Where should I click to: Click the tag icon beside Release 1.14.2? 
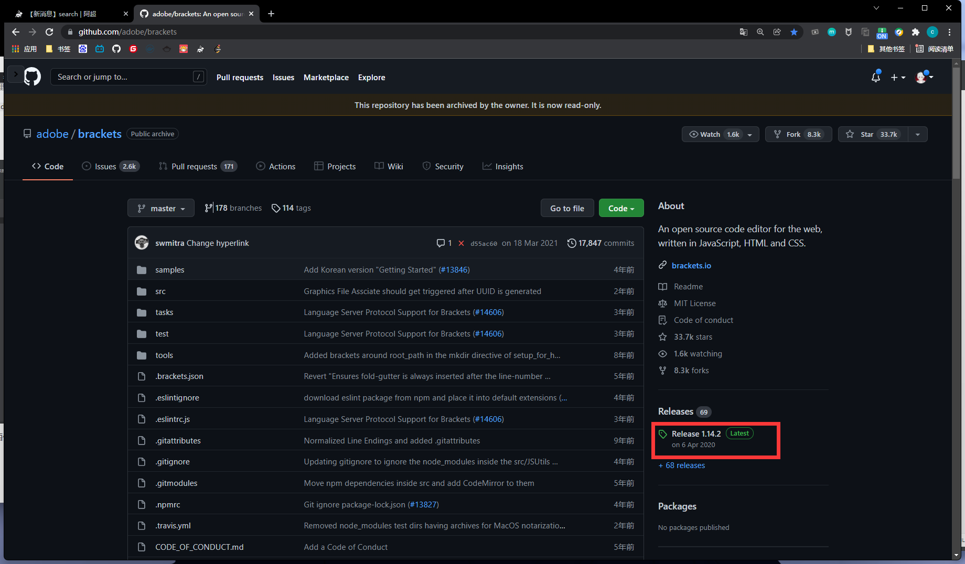pos(663,434)
